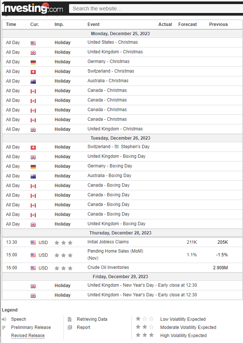Click the three-star rating for Crude Oil Inventories

[x=64, y=268]
